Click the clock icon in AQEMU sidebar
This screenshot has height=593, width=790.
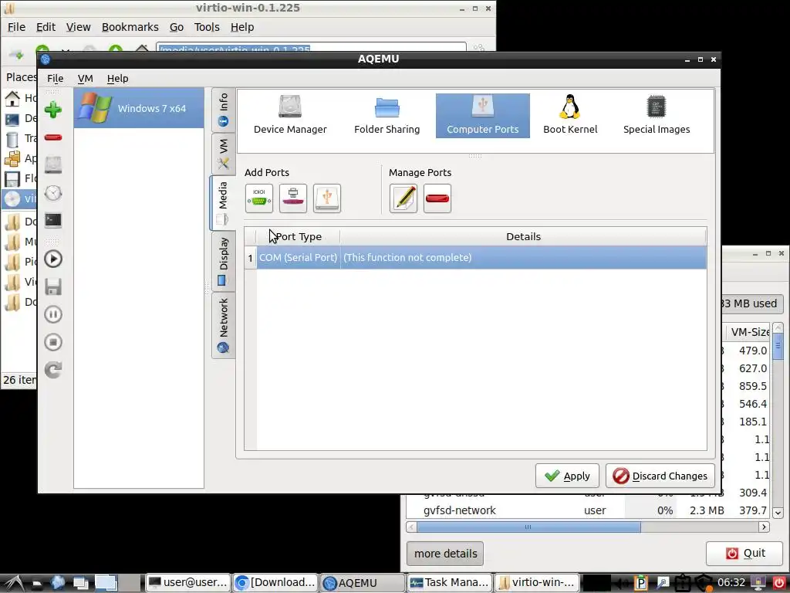click(x=53, y=192)
